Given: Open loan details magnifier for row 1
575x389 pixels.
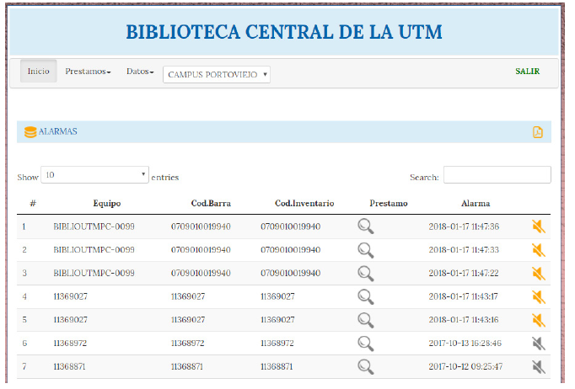Looking at the screenshot, I should (x=365, y=226).
